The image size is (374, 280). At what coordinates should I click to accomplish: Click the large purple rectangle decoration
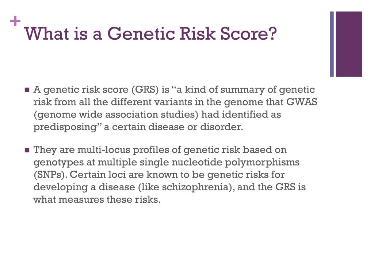[349, 44]
